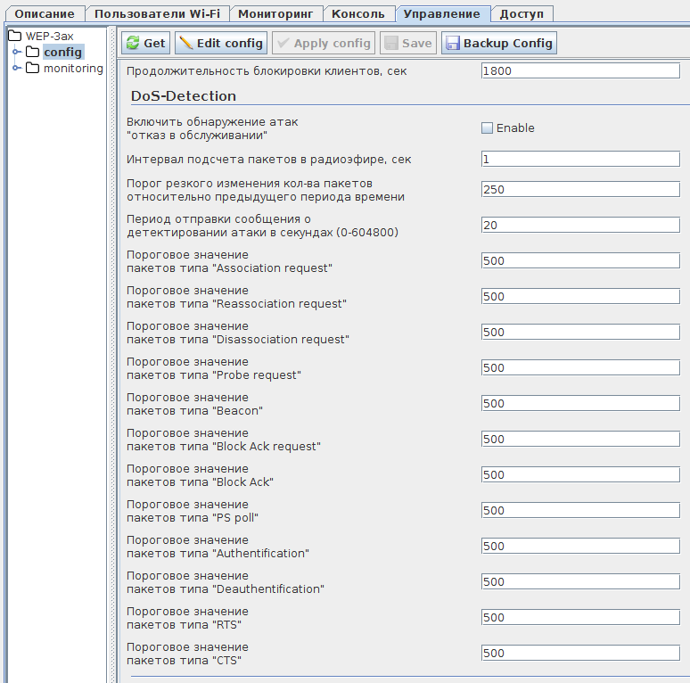
Task: Click the WEP-3ax root folder icon
Action: [x=14, y=36]
